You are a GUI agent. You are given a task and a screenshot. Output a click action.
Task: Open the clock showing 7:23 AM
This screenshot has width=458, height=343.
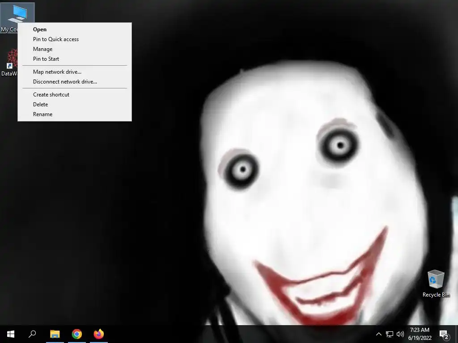click(x=420, y=334)
